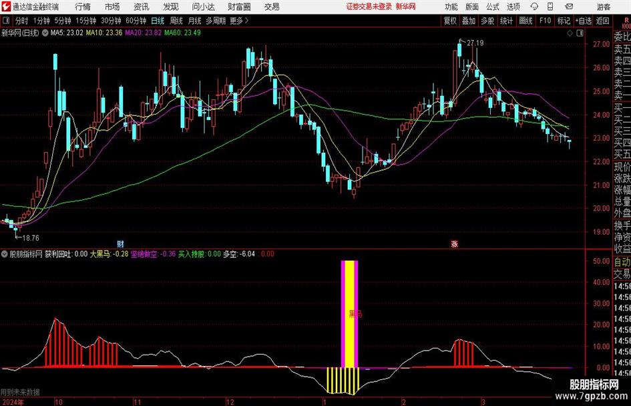
Task: Click the MA20: 23.82 indicator label
Action: click(144, 33)
